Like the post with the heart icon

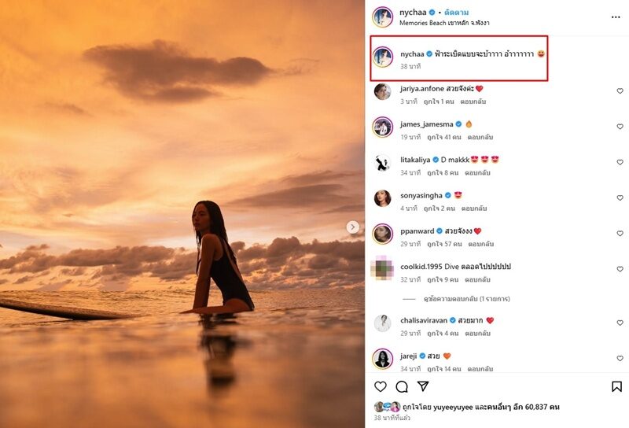point(381,386)
